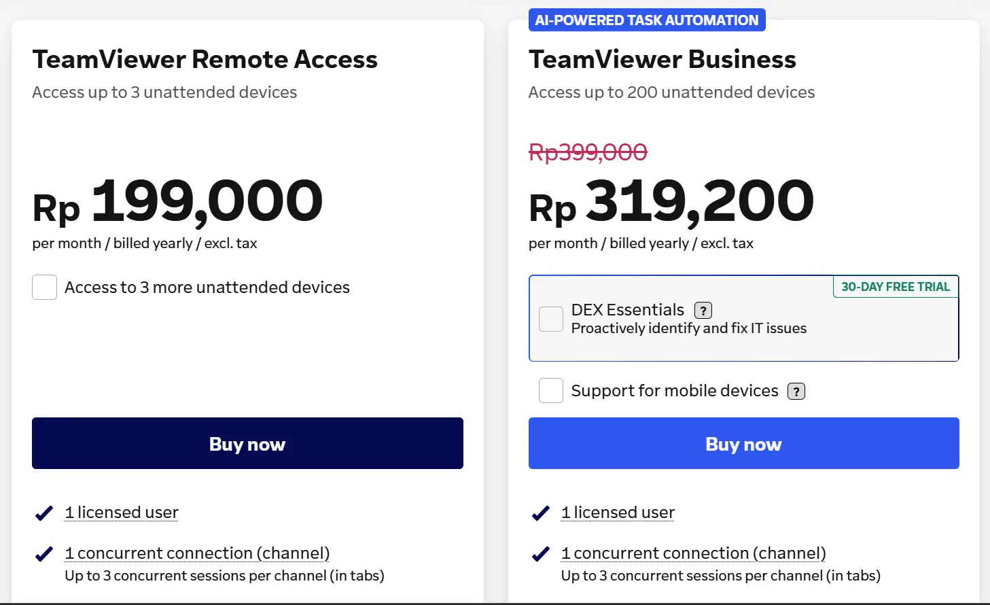Click checkmark next to Remote Access concurrent connection

(44, 555)
